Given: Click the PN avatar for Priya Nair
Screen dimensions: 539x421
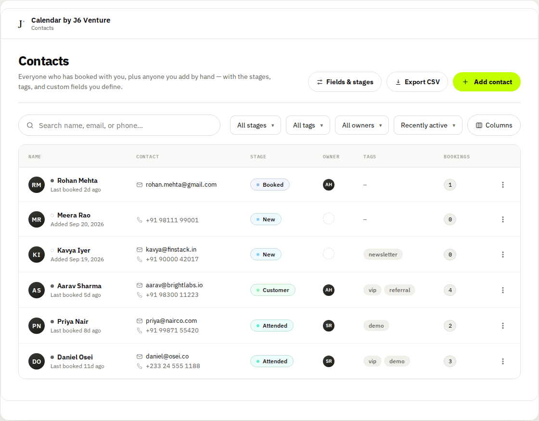Looking at the screenshot, I should point(37,326).
